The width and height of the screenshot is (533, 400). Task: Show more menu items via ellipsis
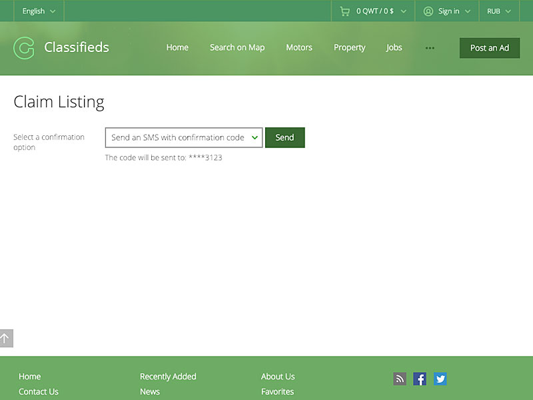tap(430, 48)
